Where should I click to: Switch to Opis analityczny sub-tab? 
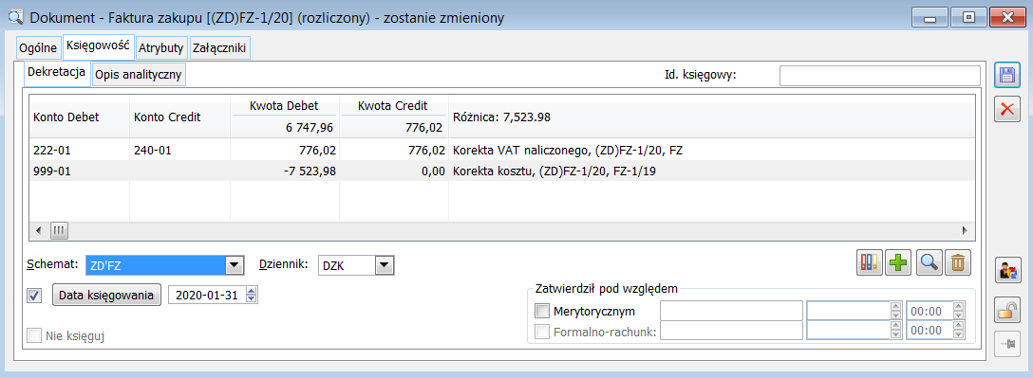click(139, 75)
